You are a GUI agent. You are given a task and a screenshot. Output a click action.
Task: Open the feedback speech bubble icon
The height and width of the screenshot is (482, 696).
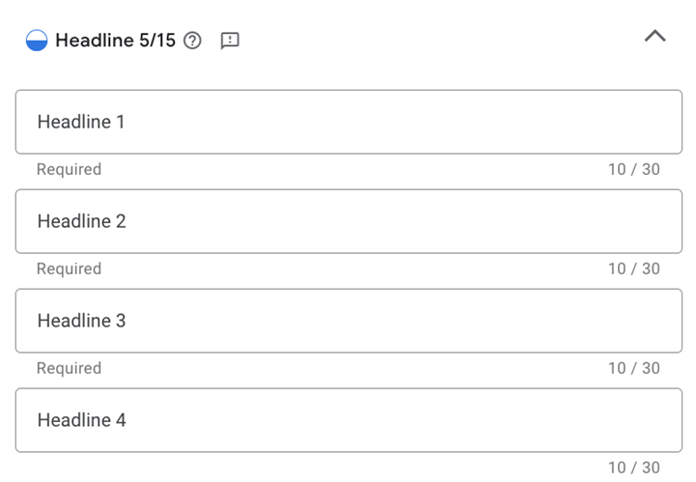pos(230,41)
